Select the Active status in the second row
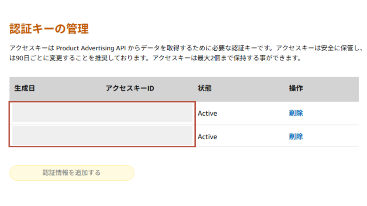Image resolution: width=367 pixels, height=206 pixels. (x=207, y=137)
